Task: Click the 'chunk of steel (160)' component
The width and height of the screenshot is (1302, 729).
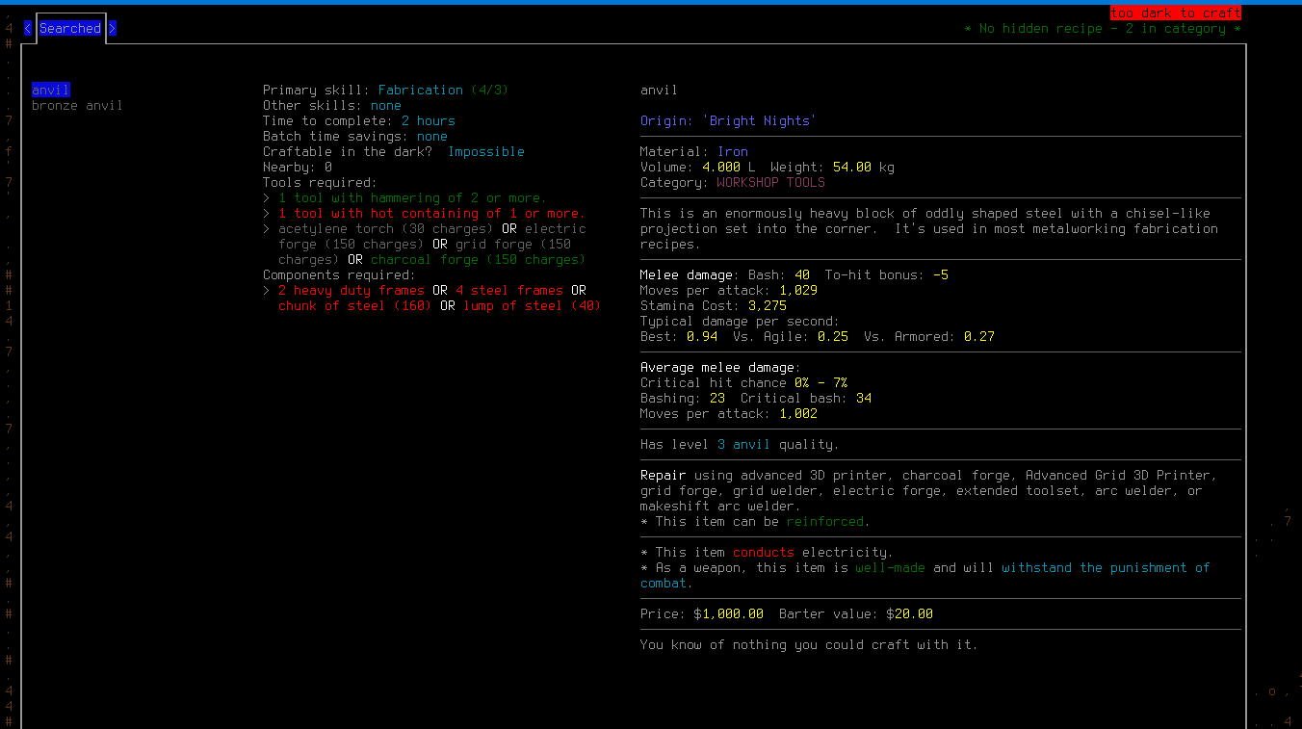Action: [x=355, y=306]
